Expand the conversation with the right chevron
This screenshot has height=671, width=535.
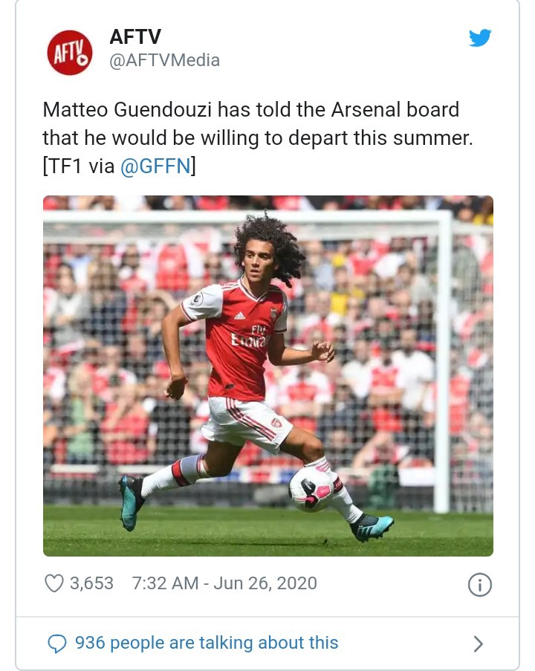[479, 644]
